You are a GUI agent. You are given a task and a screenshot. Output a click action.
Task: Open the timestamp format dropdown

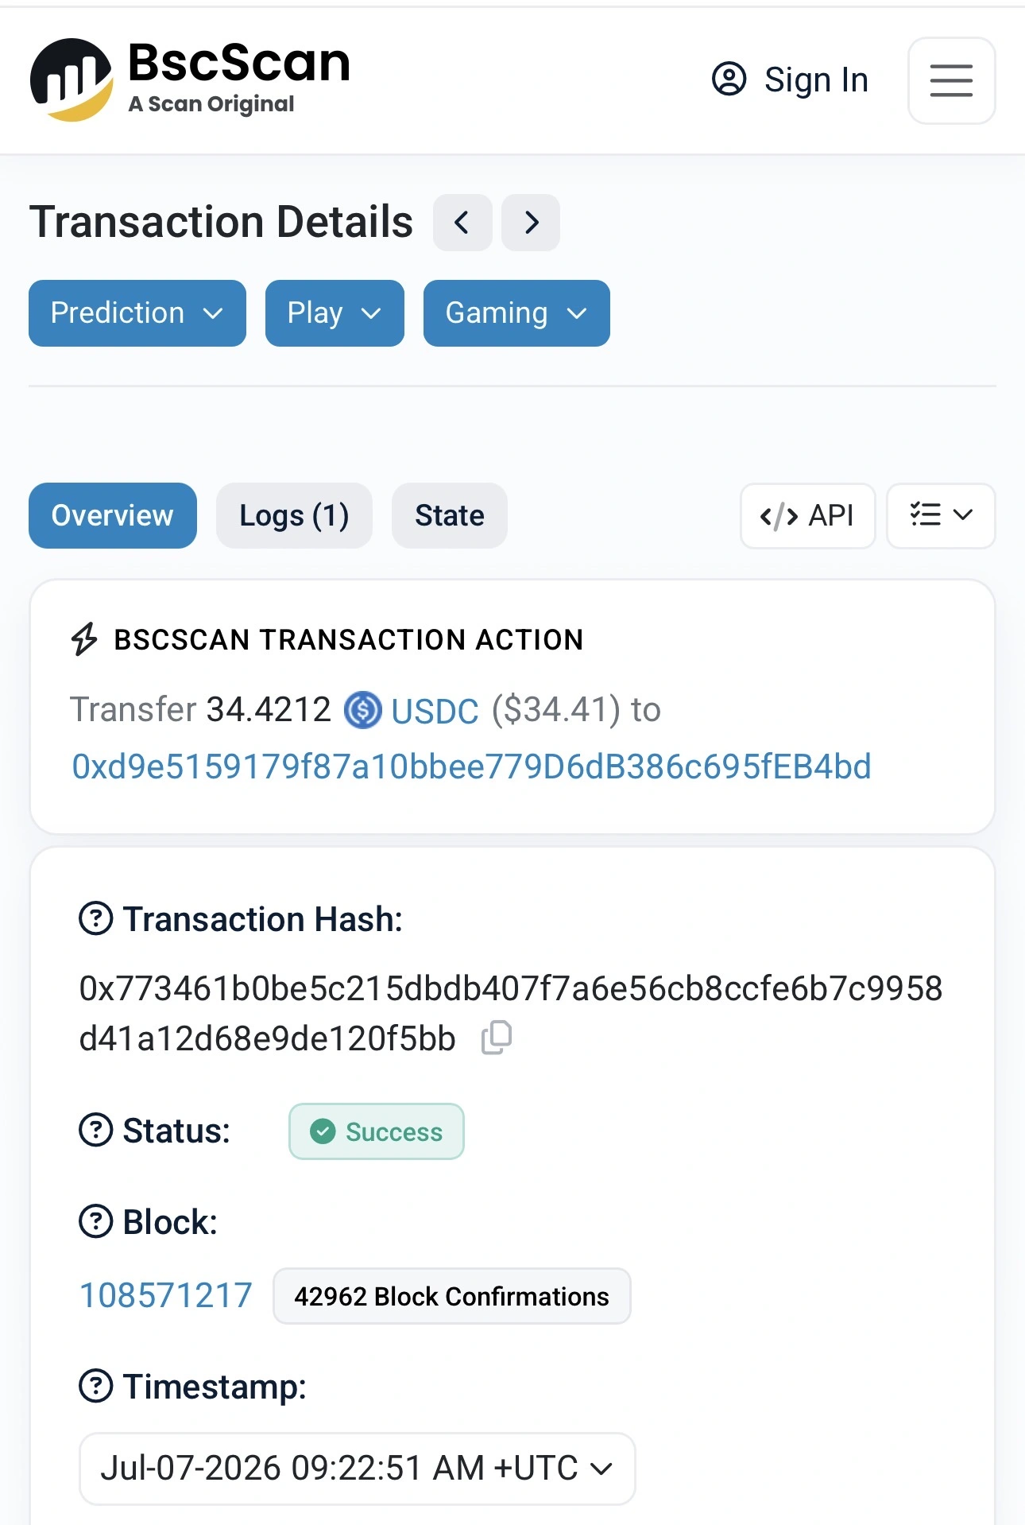point(358,1469)
